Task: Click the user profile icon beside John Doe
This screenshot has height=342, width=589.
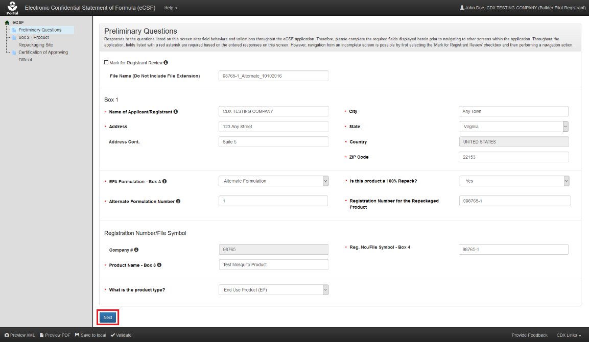Action: pyautogui.click(x=462, y=8)
